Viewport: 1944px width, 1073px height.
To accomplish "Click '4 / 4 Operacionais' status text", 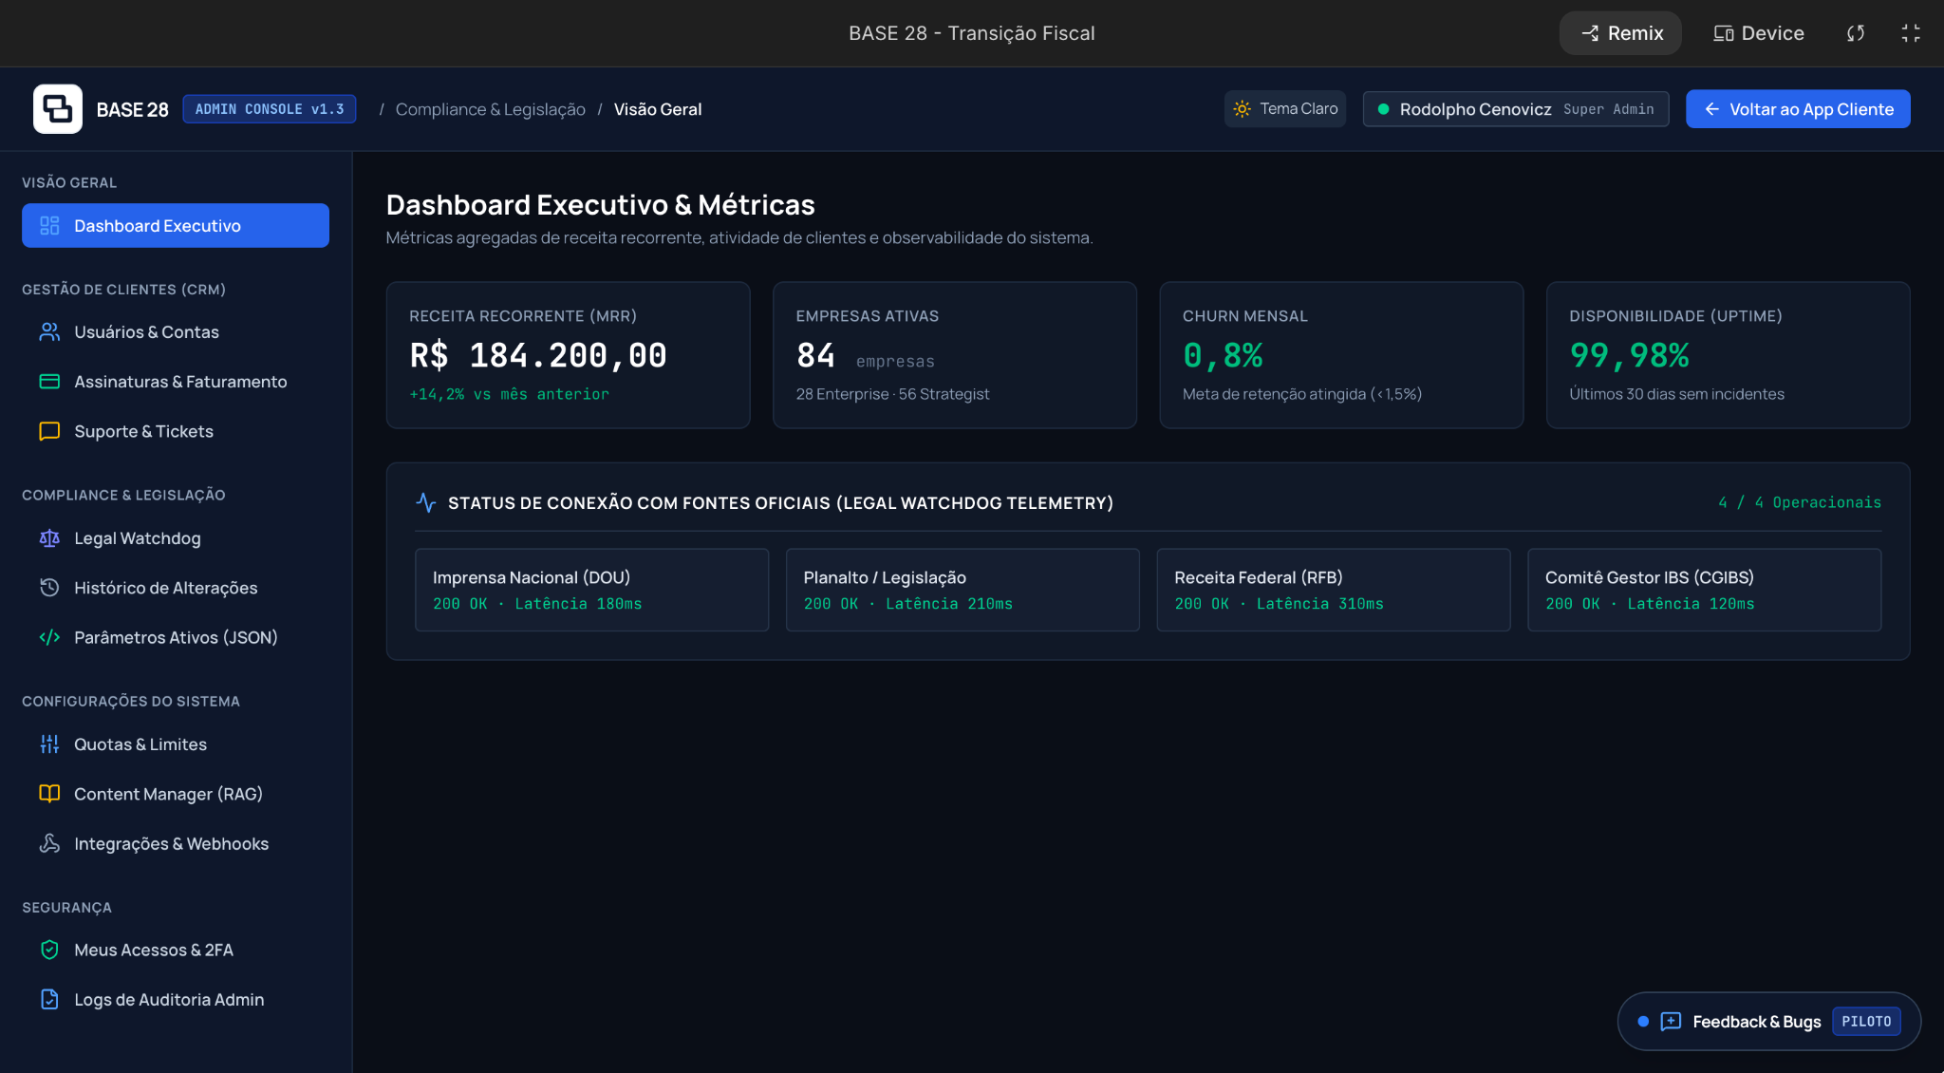I will click(x=1799, y=502).
